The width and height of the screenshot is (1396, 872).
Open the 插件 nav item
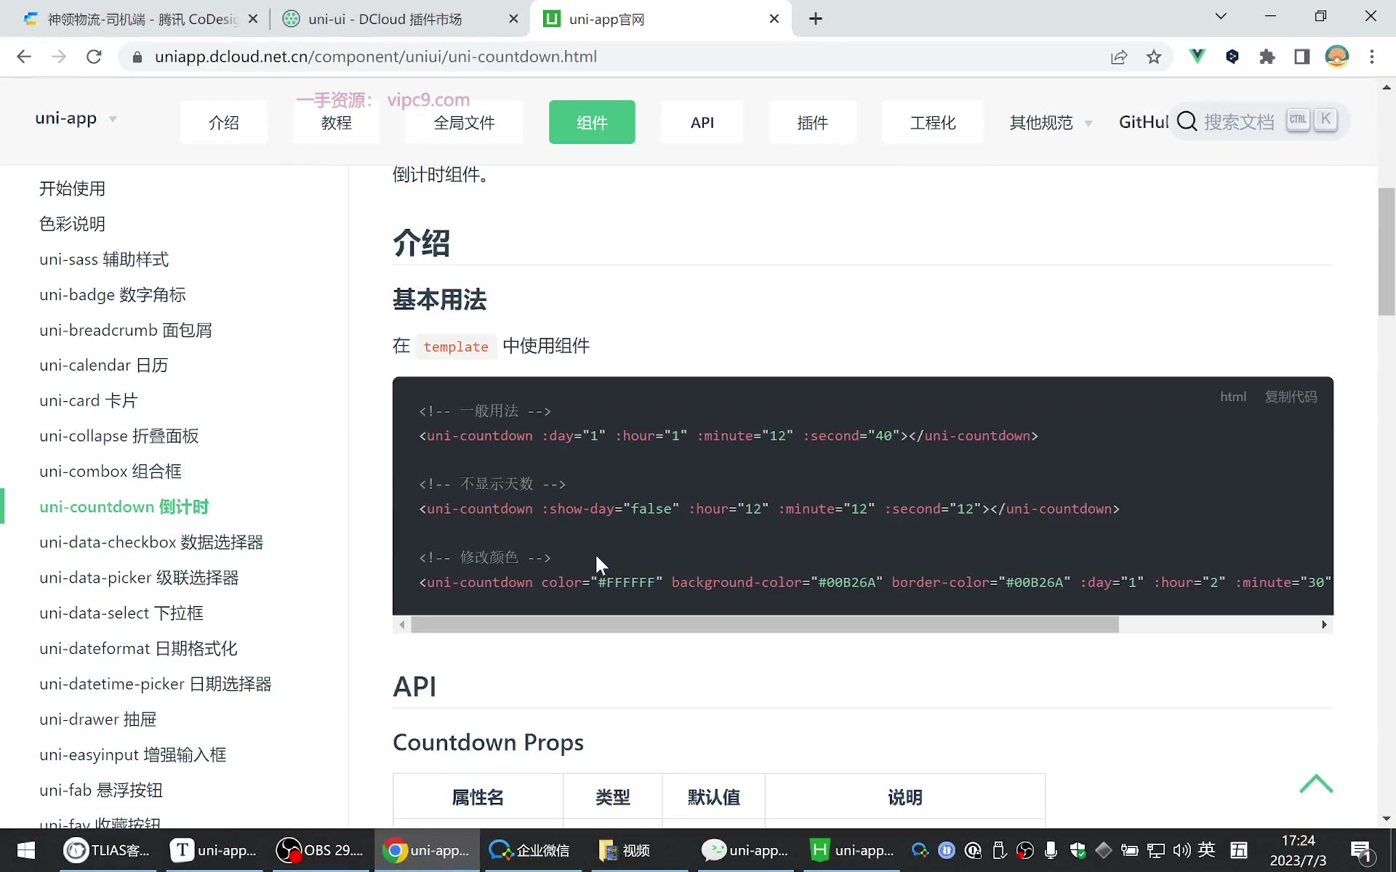pos(812,122)
